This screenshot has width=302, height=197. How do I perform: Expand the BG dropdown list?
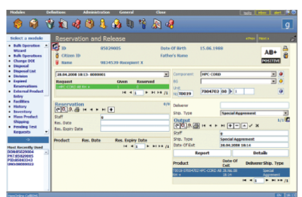tap(273, 81)
